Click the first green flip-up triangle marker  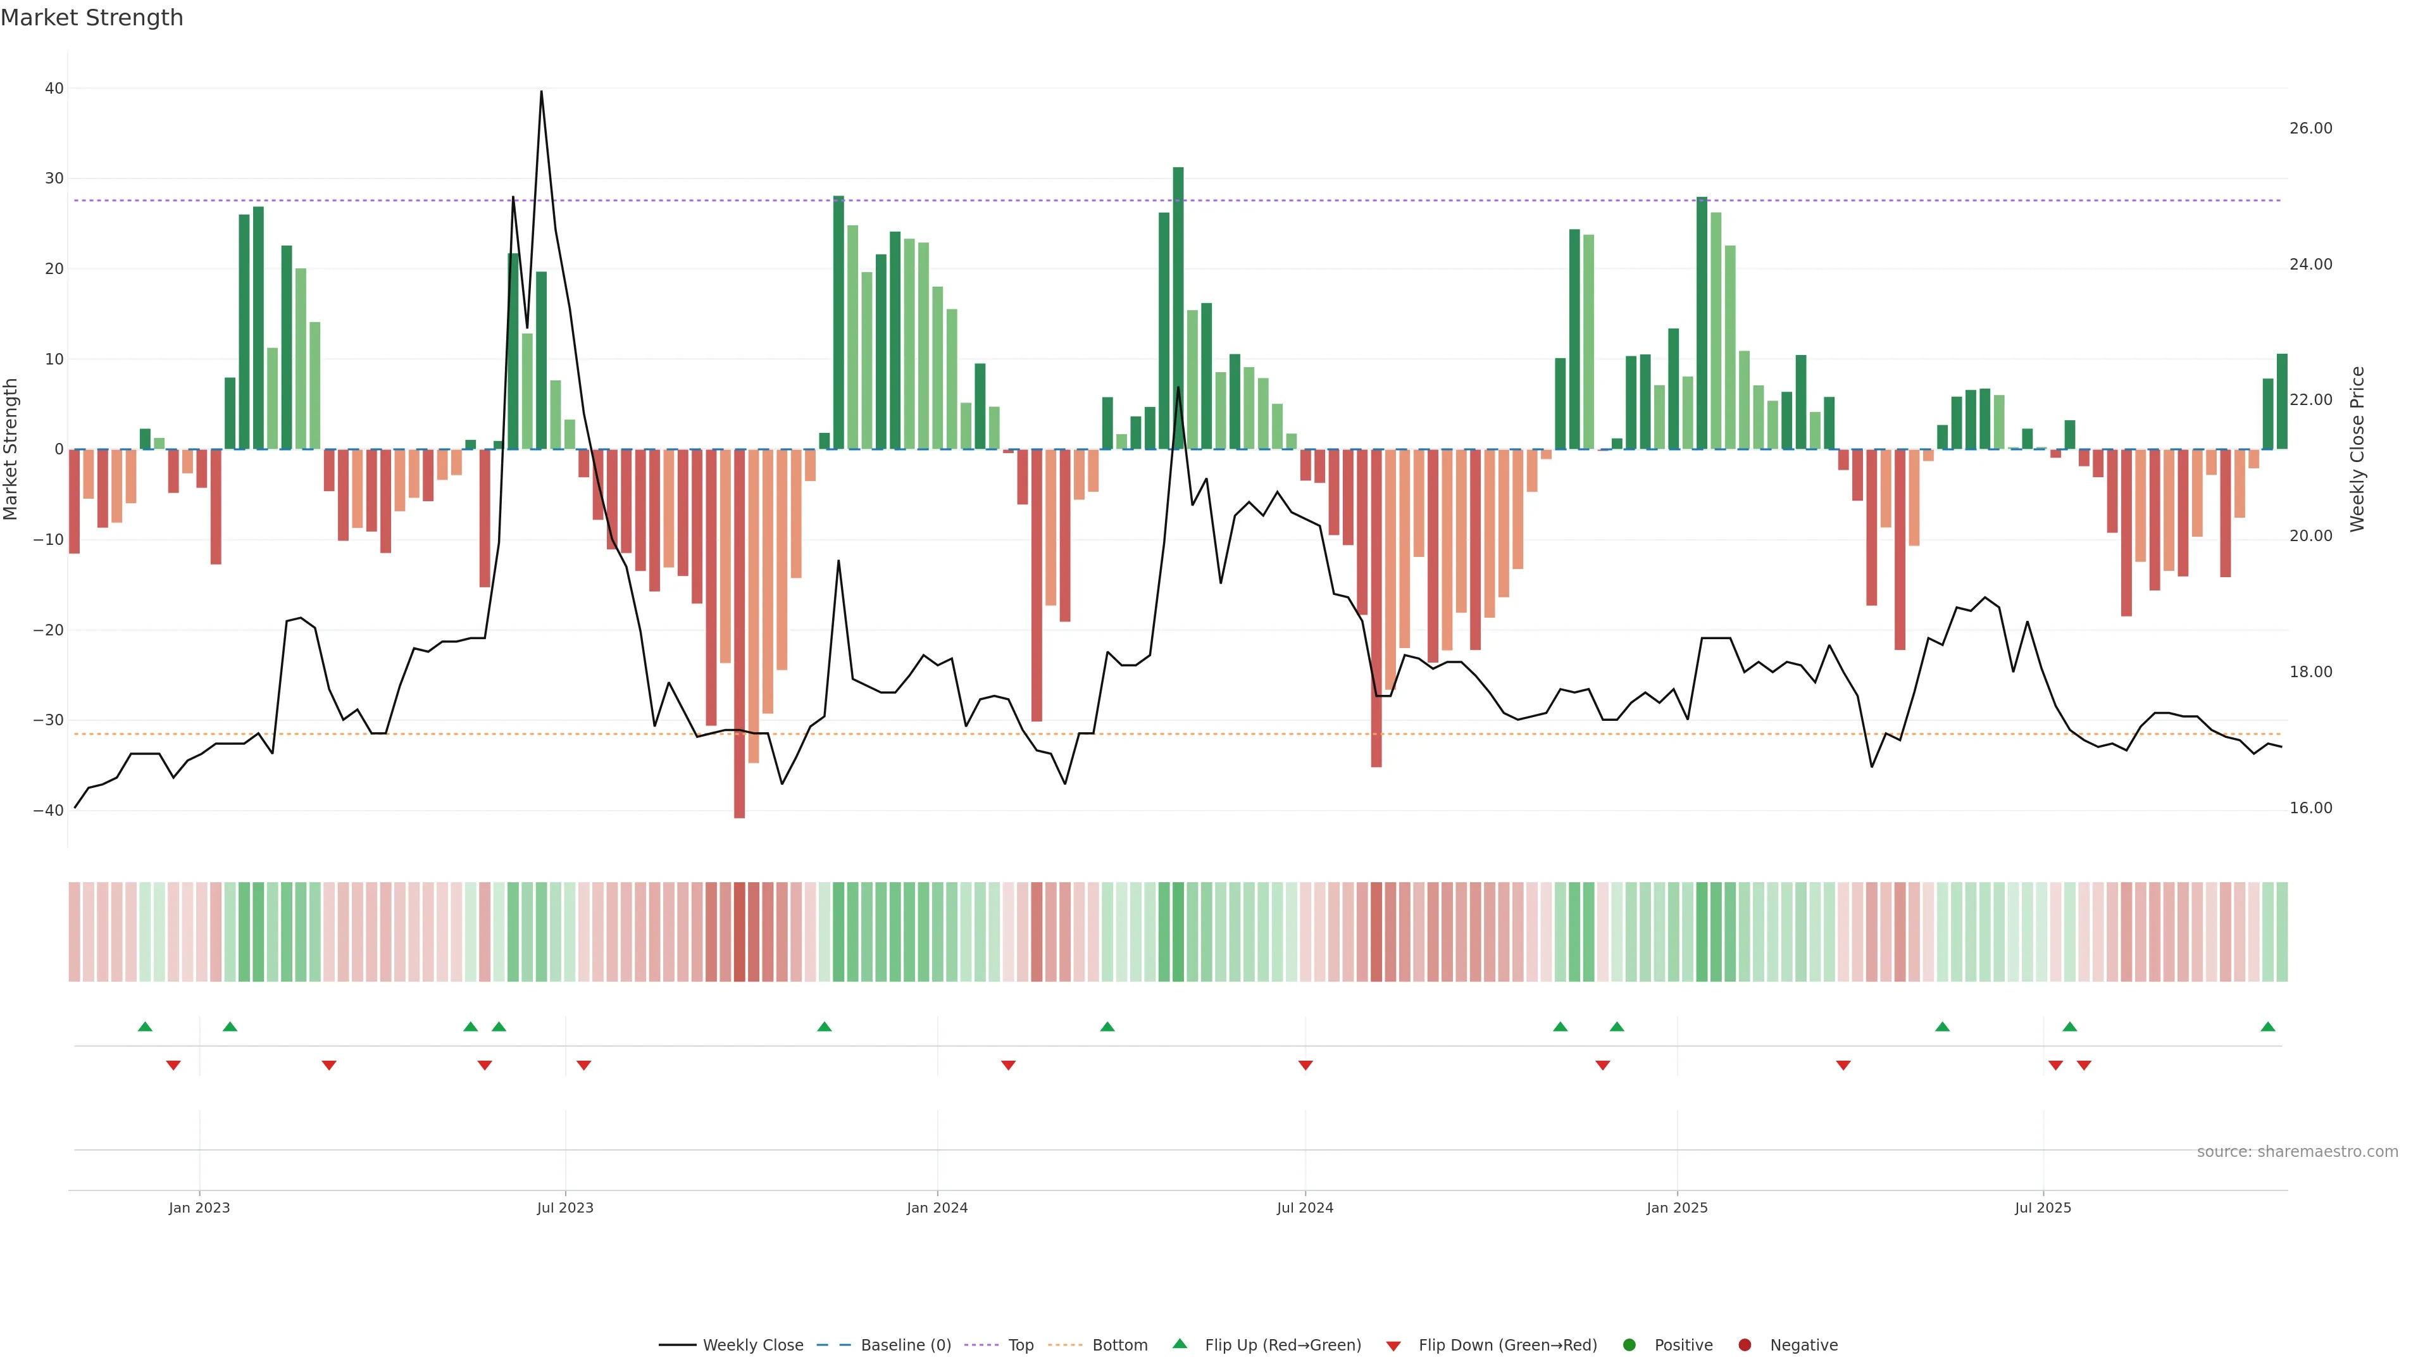(146, 1027)
